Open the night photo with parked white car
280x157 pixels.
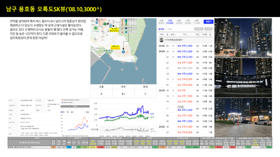pos(243,117)
